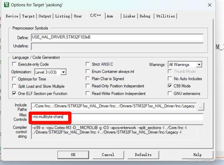The height and width of the screenshot is (165, 224).
Task: Open Include Paths browse (...) button
Action: (201, 106)
